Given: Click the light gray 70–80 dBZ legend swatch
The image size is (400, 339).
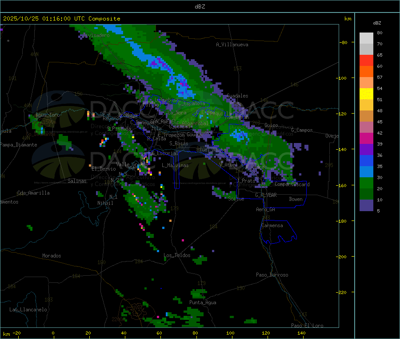Looking at the screenshot, I should point(366,38).
